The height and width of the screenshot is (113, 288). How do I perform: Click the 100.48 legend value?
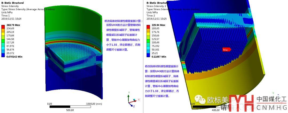point(155,43)
